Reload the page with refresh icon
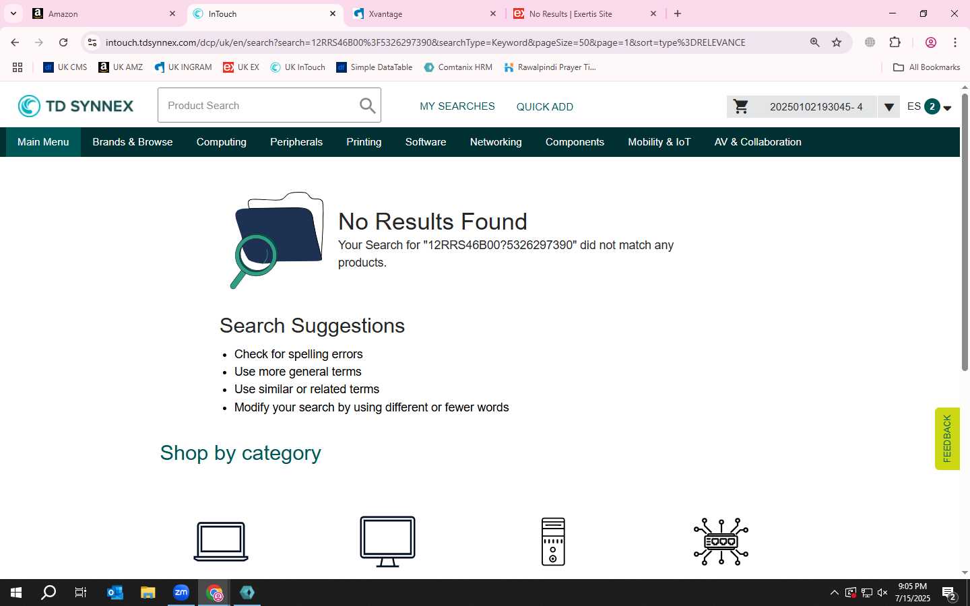Viewport: 970px width, 606px height. point(63,42)
